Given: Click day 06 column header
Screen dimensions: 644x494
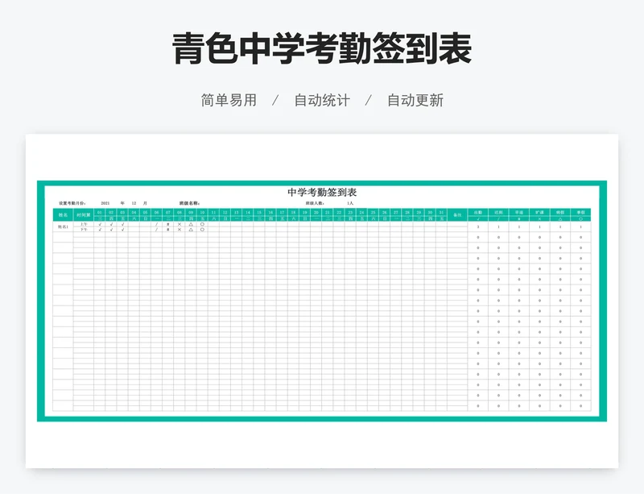Looking at the screenshot, I should 156,212.
